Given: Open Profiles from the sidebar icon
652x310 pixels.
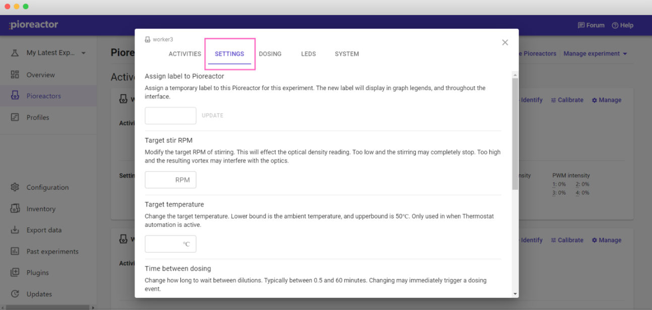Looking at the screenshot, I should [15, 117].
